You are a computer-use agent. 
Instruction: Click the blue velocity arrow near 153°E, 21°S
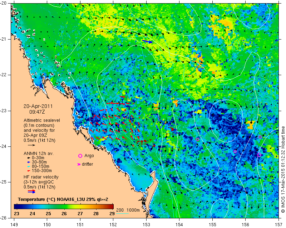point(147,42)
